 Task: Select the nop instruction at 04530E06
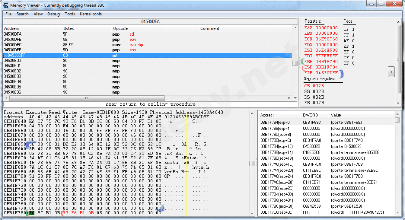(148, 92)
